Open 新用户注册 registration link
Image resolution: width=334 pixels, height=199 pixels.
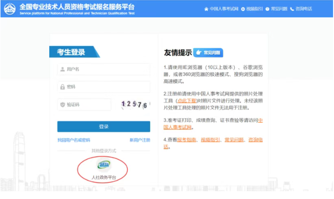pos(140,140)
